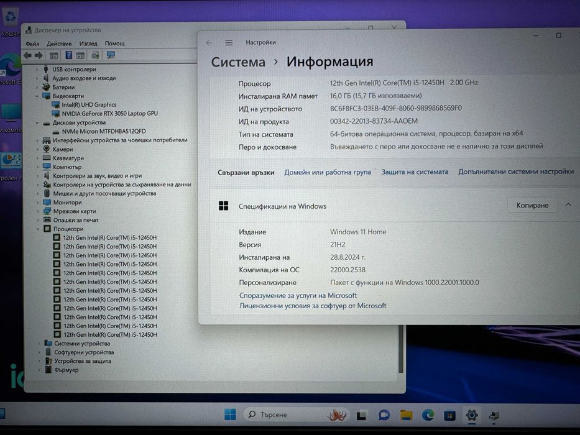The width and height of the screenshot is (580, 435).
Task: Collapse the Видеокарти node
Action: [x=37, y=96]
